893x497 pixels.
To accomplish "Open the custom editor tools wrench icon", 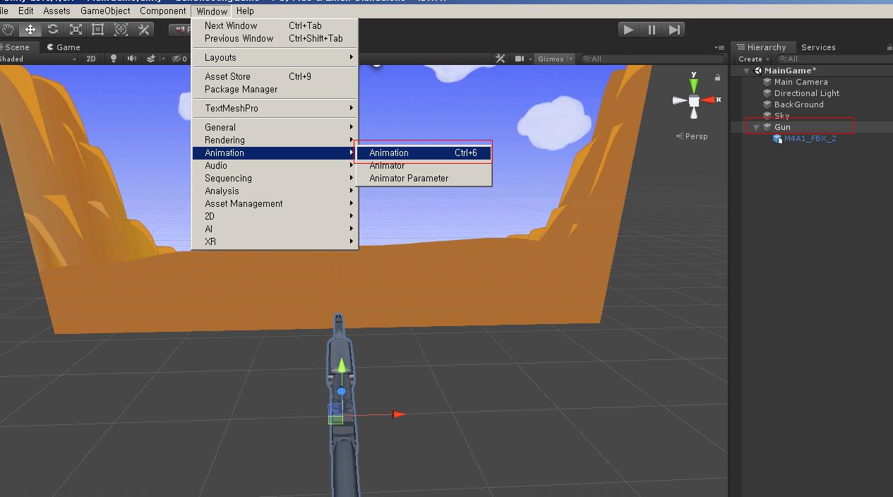I will 143,30.
